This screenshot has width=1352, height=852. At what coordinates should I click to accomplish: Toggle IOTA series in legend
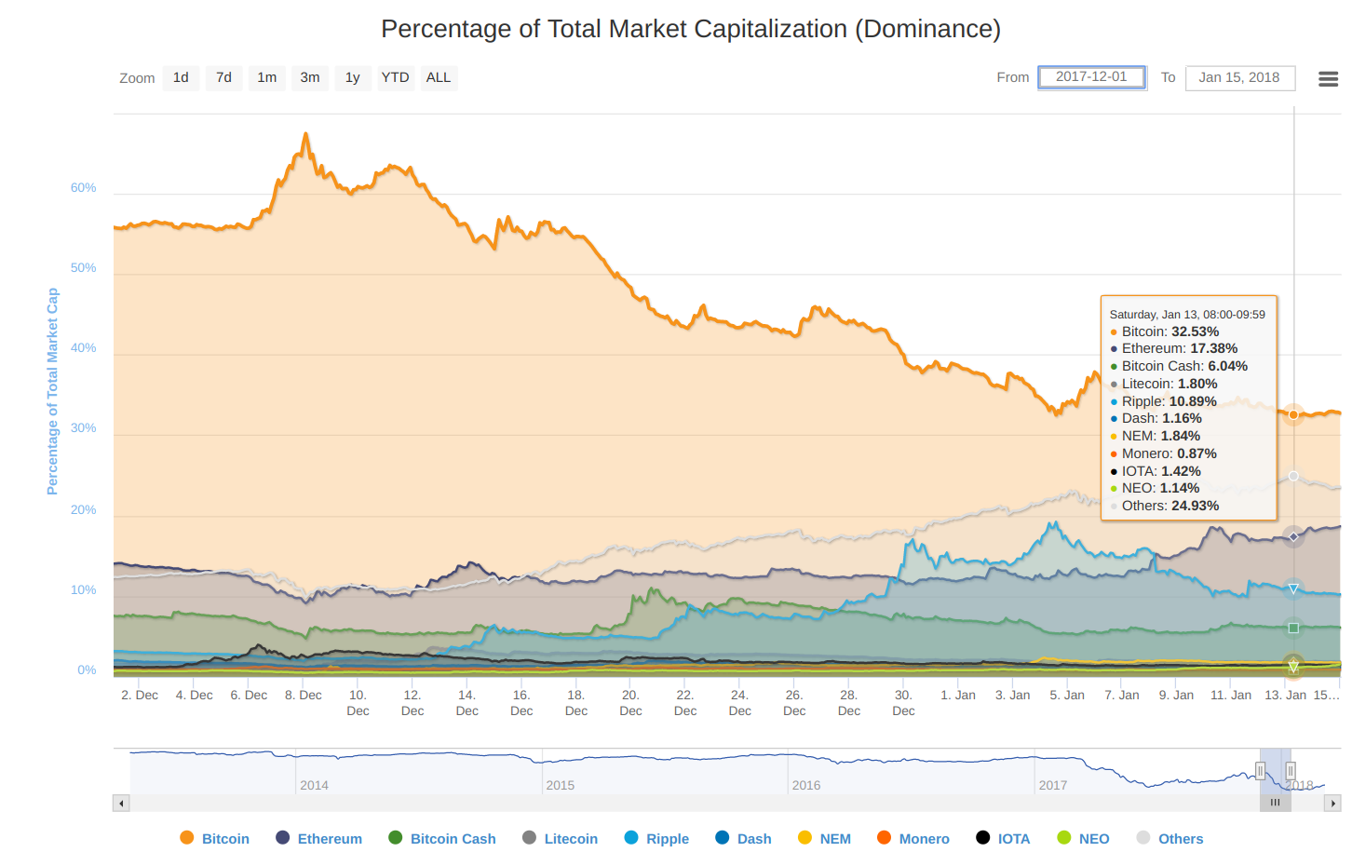click(1003, 838)
